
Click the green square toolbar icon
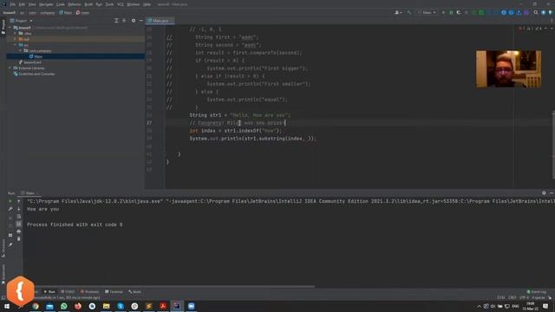coord(481,12)
